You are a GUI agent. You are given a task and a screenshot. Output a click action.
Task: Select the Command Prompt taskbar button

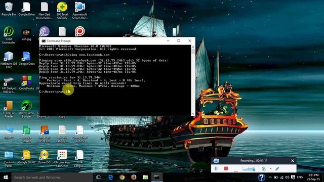point(157,177)
